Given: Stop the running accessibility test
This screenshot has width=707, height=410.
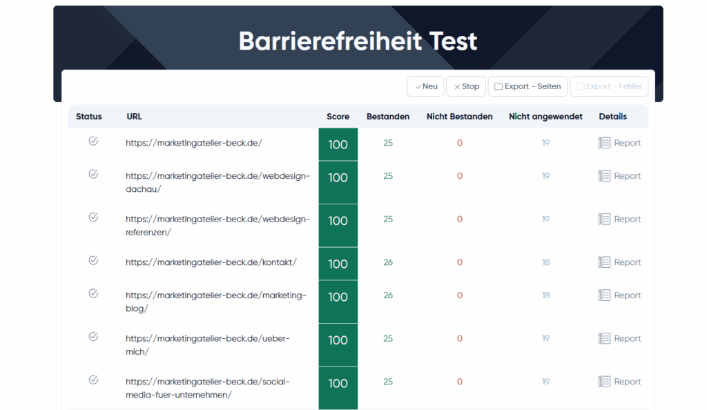Looking at the screenshot, I should click(x=466, y=86).
